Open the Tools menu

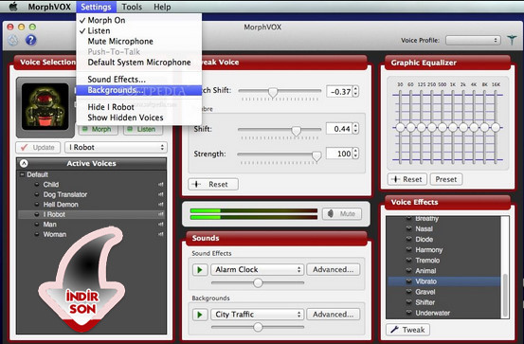point(132,7)
